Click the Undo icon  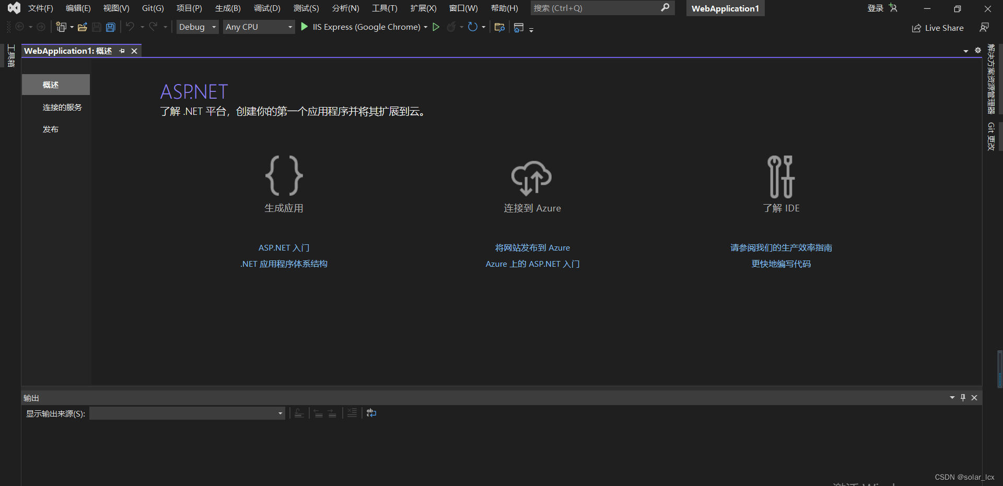pyautogui.click(x=130, y=27)
